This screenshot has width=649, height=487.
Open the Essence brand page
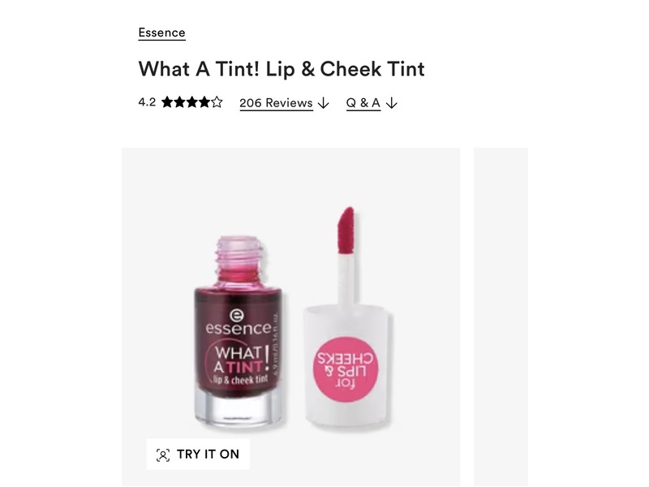tap(161, 32)
